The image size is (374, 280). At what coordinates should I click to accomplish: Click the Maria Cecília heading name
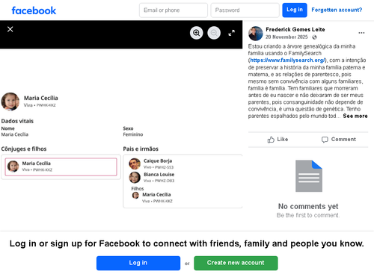[x=41, y=98]
